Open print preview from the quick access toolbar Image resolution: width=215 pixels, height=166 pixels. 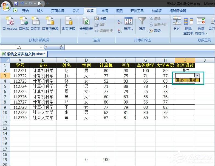point(40,3)
